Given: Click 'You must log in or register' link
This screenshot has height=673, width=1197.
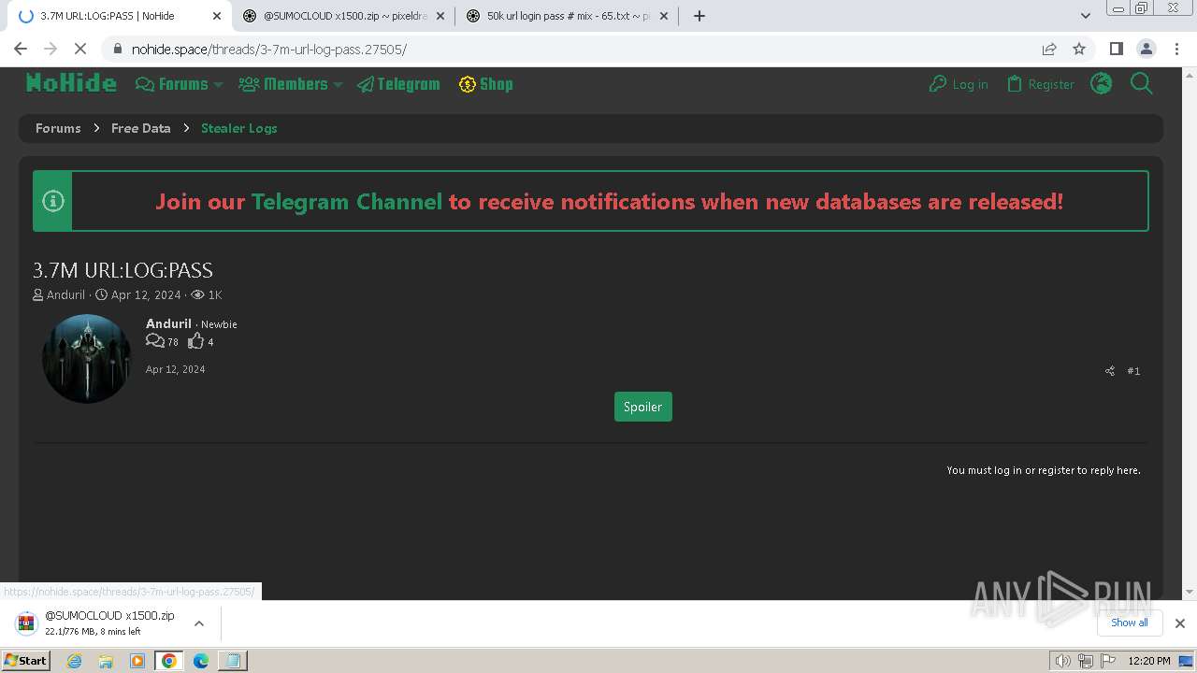Looking at the screenshot, I should coord(1044,470).
